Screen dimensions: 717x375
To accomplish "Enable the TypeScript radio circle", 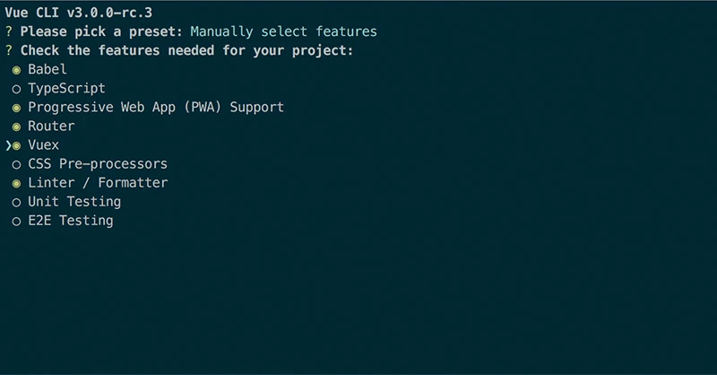I will [x=16, y=89].
